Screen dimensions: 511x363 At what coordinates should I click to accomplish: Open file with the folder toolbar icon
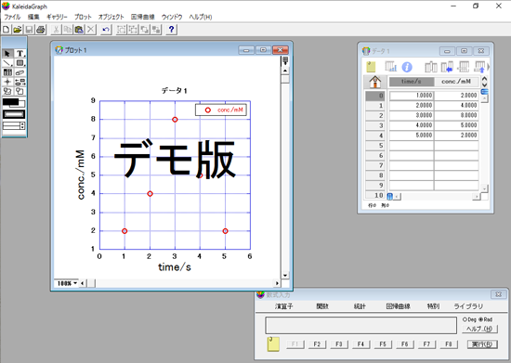coord(18,30)
